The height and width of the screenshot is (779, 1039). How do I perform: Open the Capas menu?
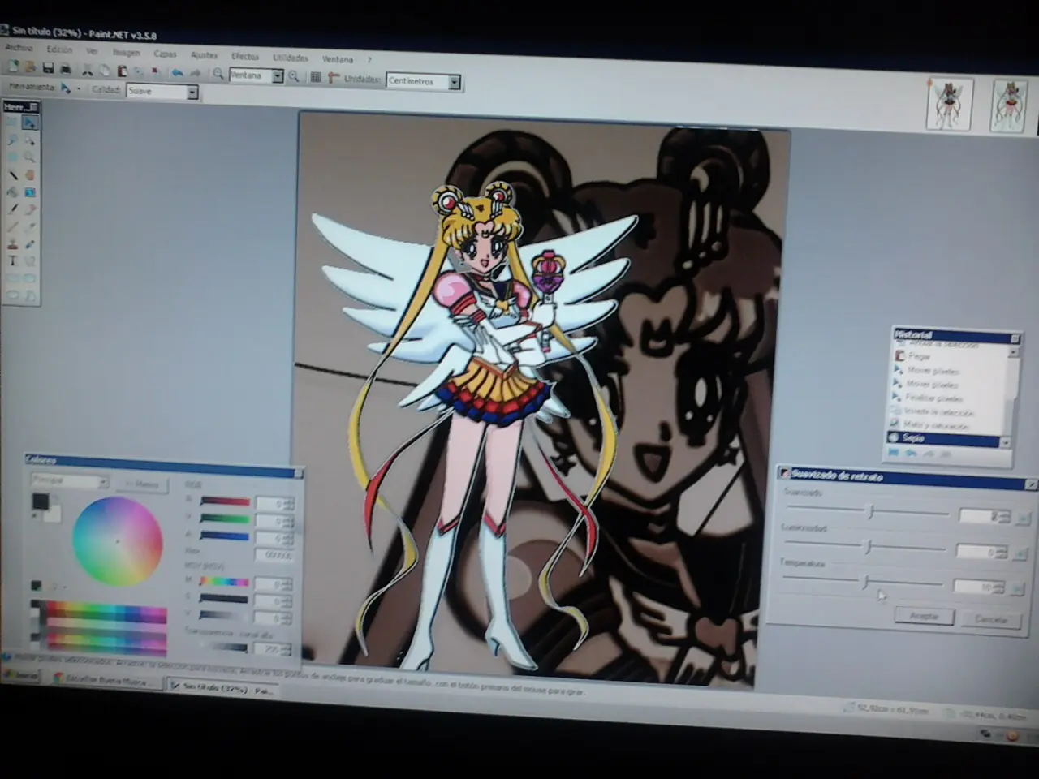(x=166, y=54)
